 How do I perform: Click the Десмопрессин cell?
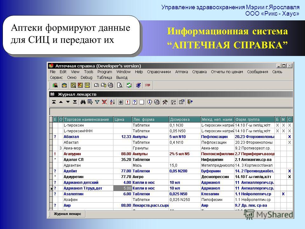coord(217,177)
